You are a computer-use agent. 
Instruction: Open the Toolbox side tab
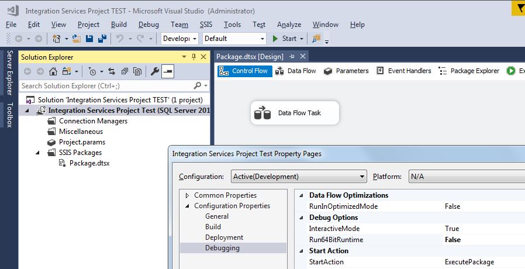[10, 115]
